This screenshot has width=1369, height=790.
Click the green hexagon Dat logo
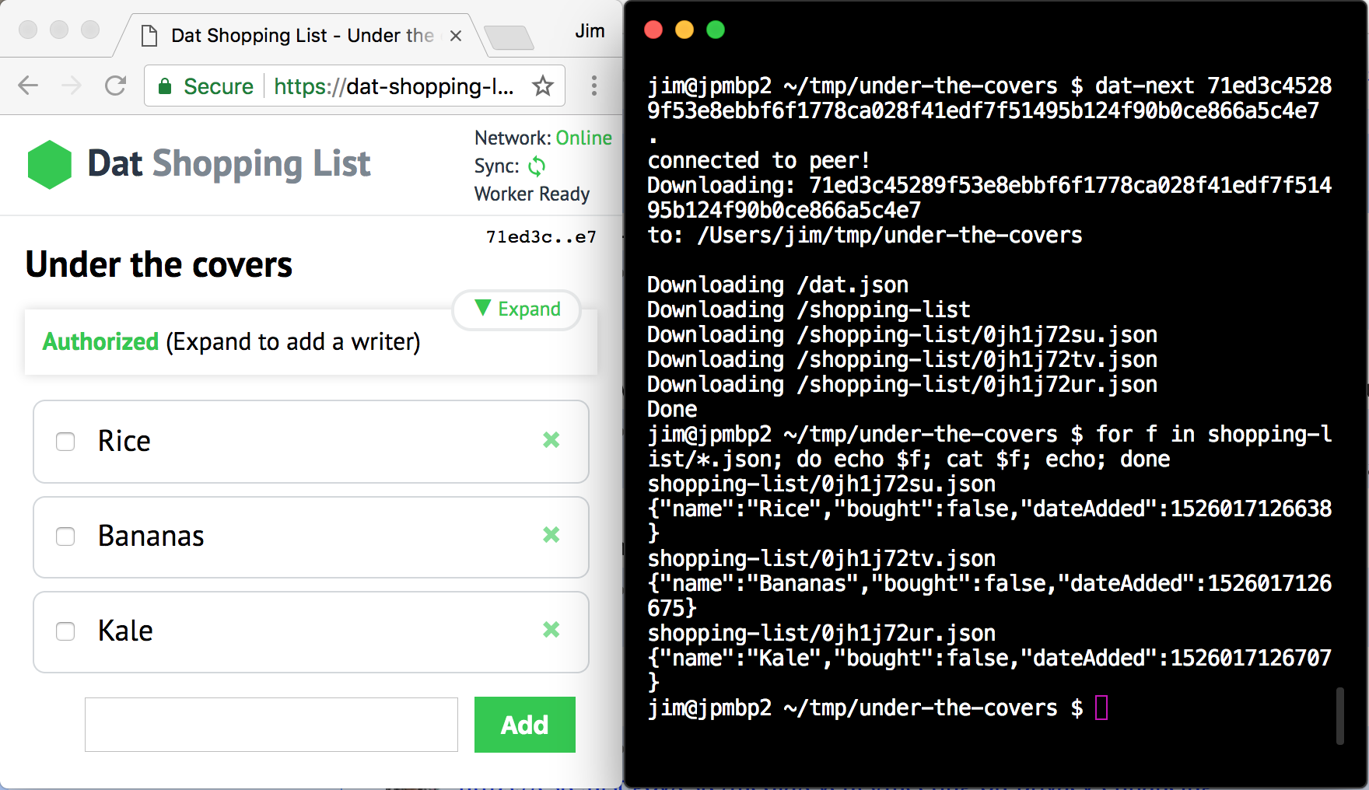click(50, 164)
